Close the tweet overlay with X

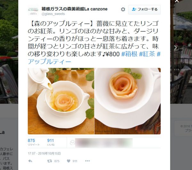coord(177,1)
